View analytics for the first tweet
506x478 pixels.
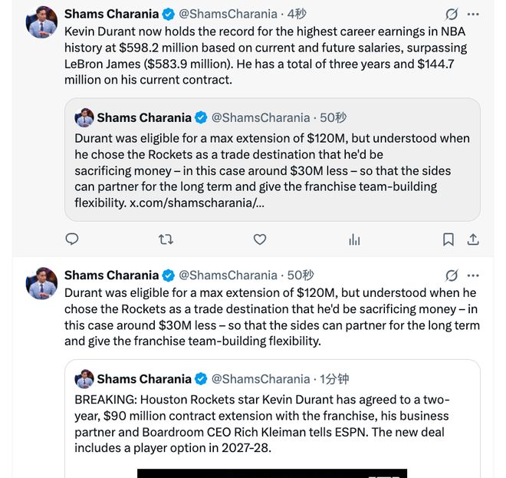coord(354,239)
